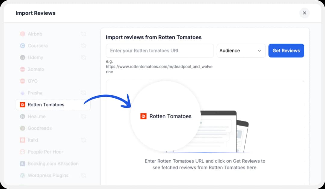
Task: Click the Italki icon
Action: coord(23,140)
